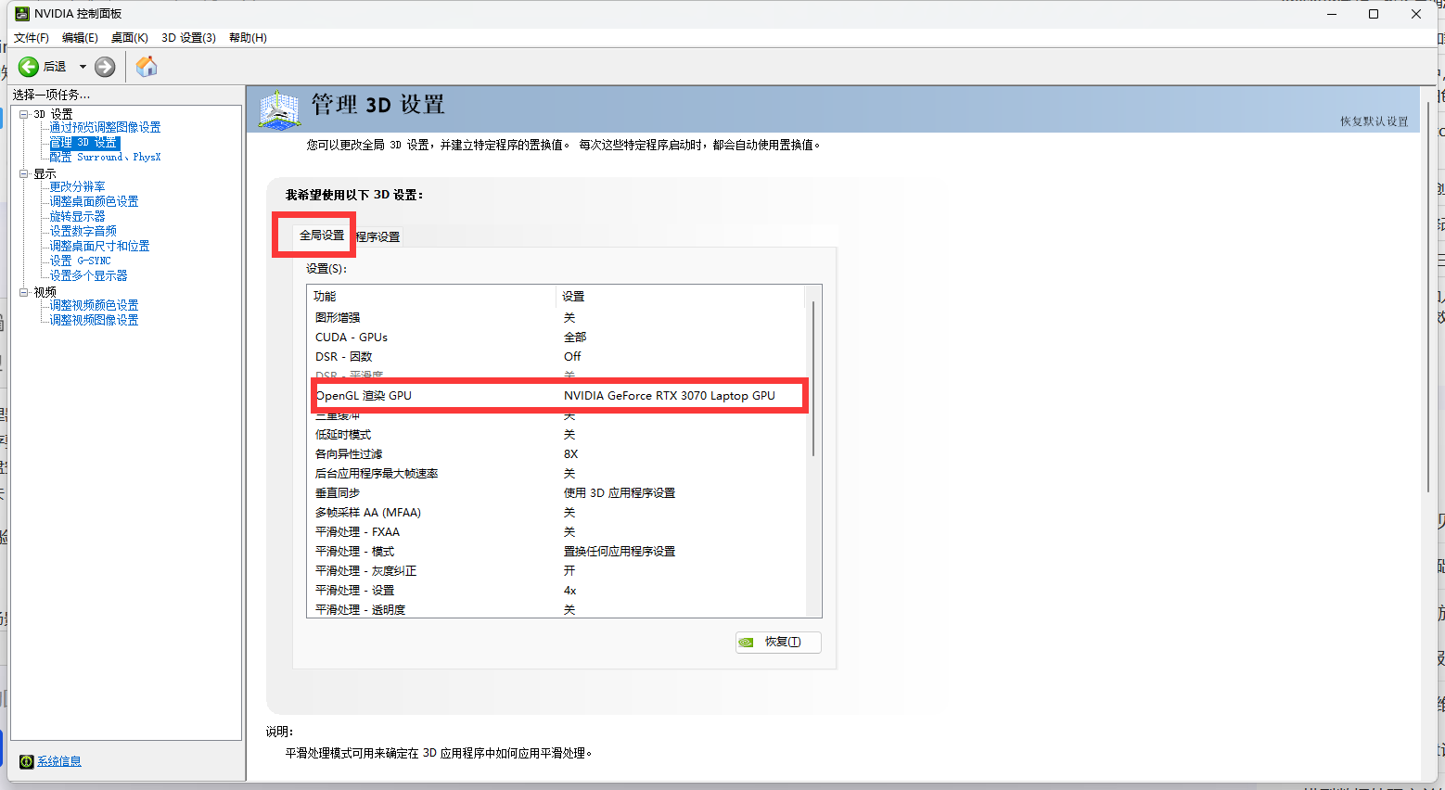The image size is (1445, 790).
Task: Click the 置换任何应用程序设置 value
Action: pos(620,552)
